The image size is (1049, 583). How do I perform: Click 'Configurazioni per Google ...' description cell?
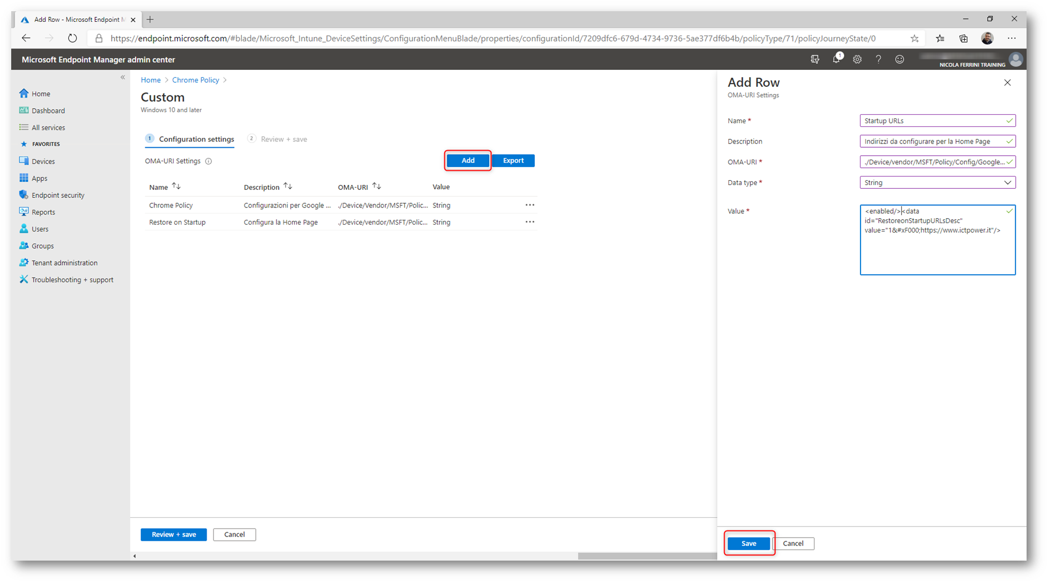(x=287, y=205)
